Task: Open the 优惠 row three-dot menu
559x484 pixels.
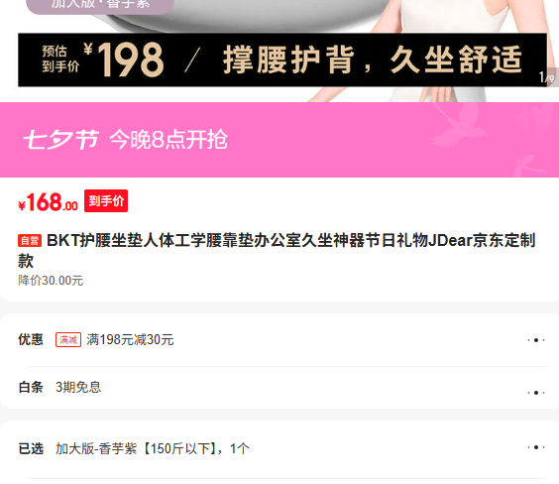Action: coord(536,340)
